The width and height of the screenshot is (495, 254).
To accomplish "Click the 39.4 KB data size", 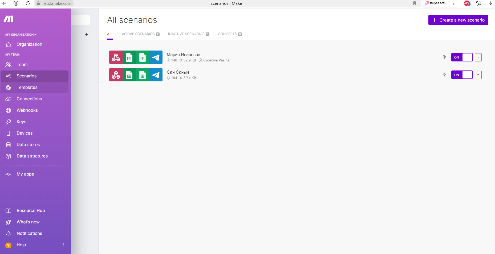I will (x=189, y=78).
